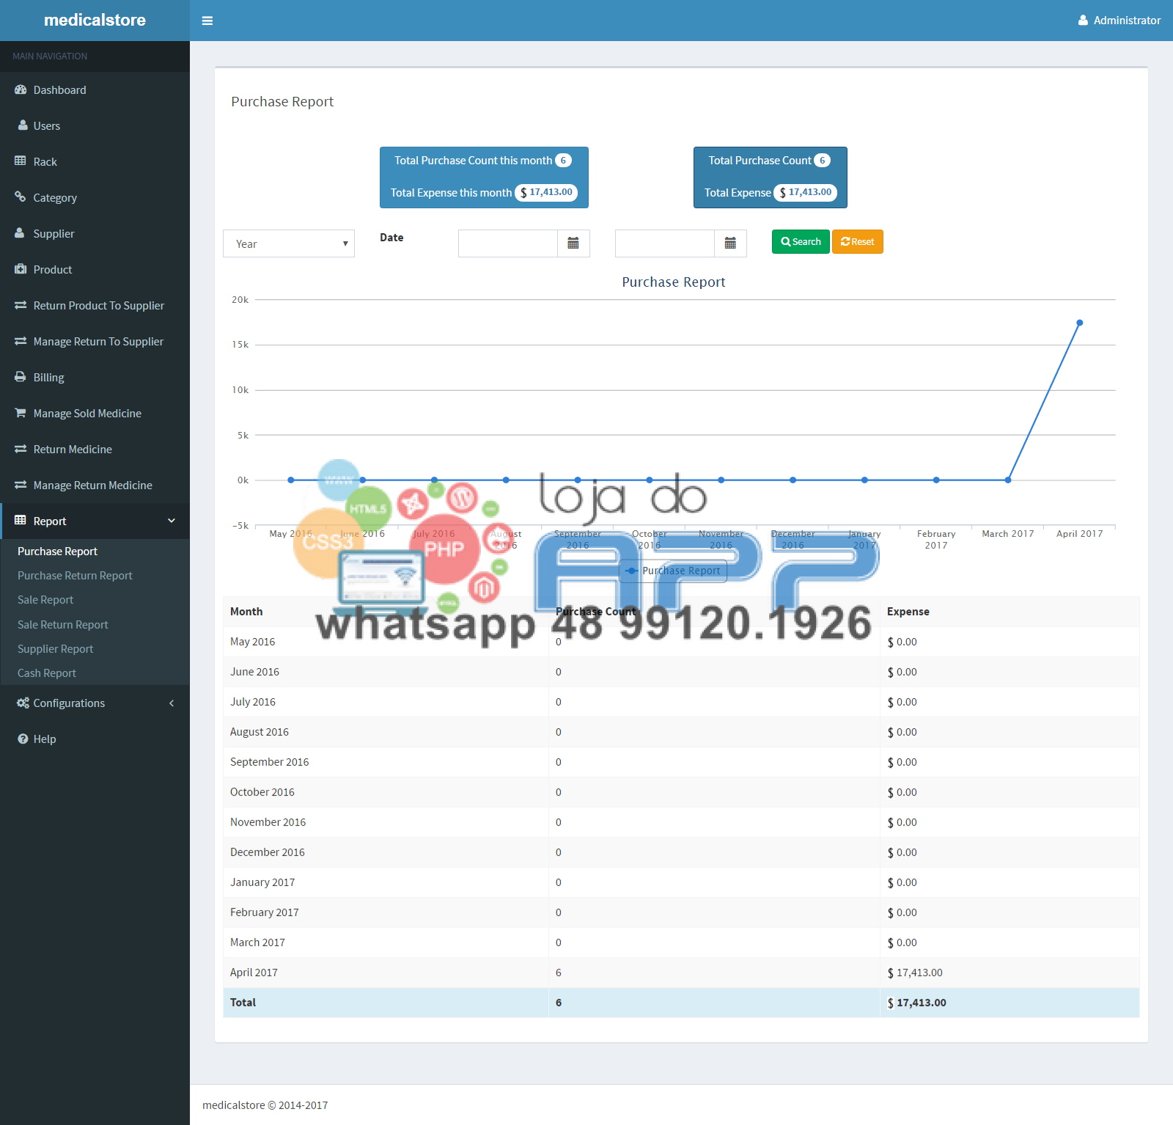The width and height of the screenshot is (1173, 1125).
Task: Open the end date calendar picker icon
Action: [730, 243]
